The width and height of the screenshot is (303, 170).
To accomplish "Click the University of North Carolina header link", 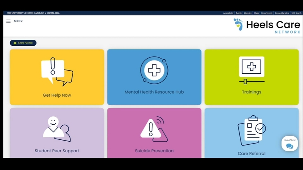I will click(33, 13).
